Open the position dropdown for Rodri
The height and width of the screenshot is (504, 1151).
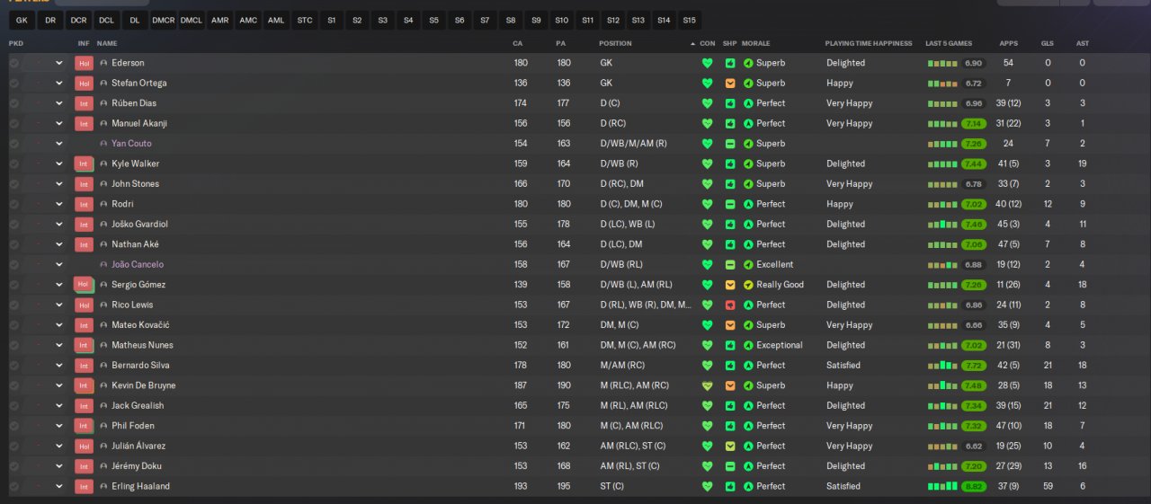(x=59, y=204)
